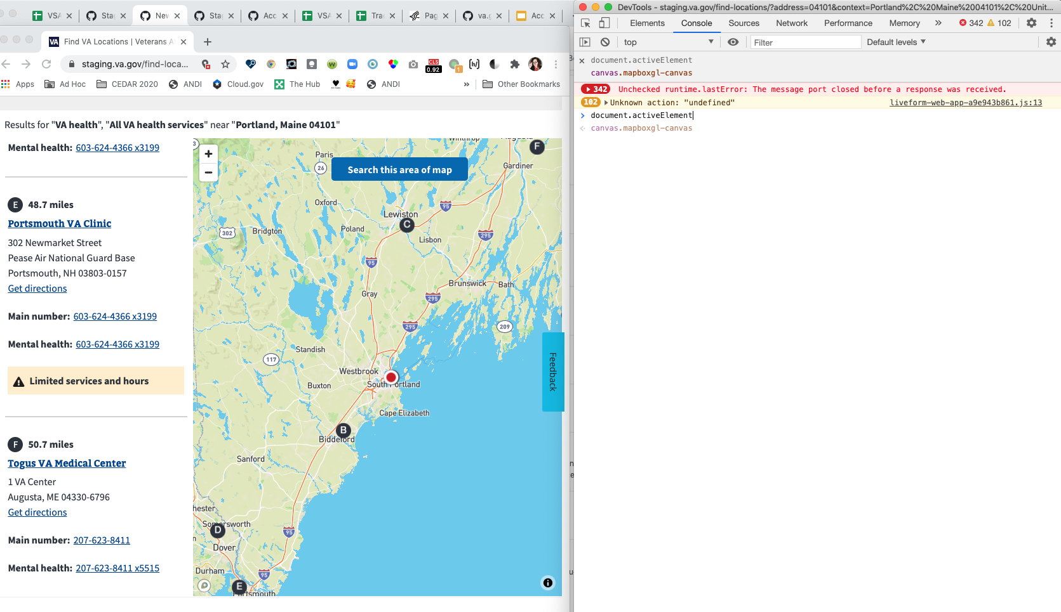
Task: Call Togus main number 207-623-8411
Action: pyautogui.click(x=102, y=540)
